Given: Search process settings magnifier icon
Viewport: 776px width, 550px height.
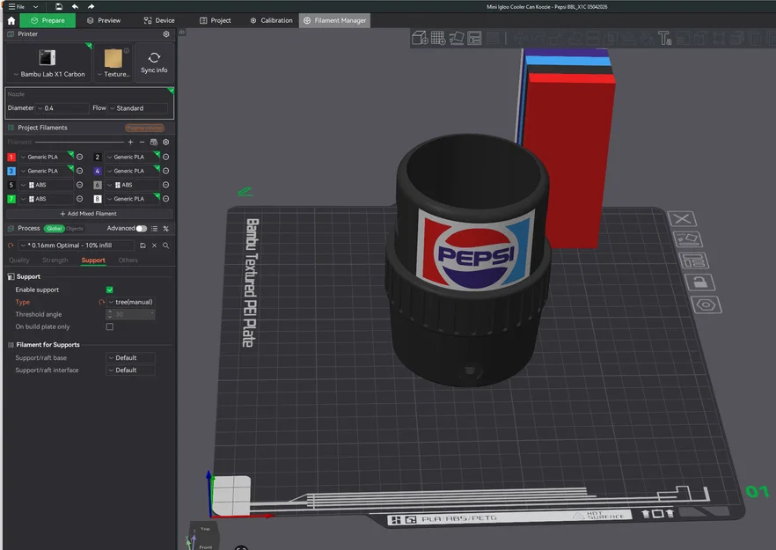Looking at the screenshot, I should 165,246.
